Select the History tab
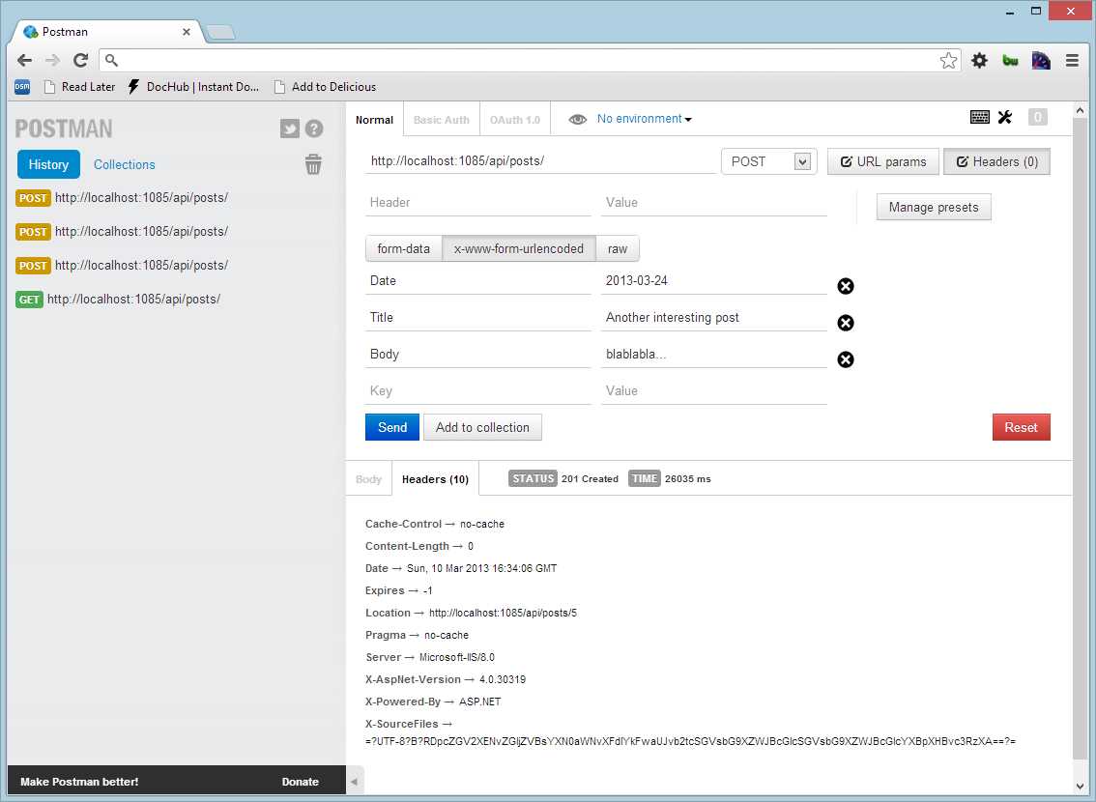Viewport: 1096px width, 802px height. 48,164
